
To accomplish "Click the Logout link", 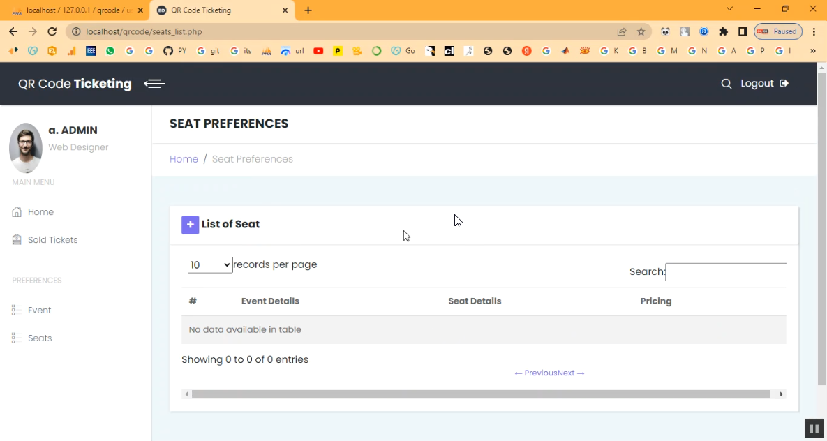I will coord(764,84).
